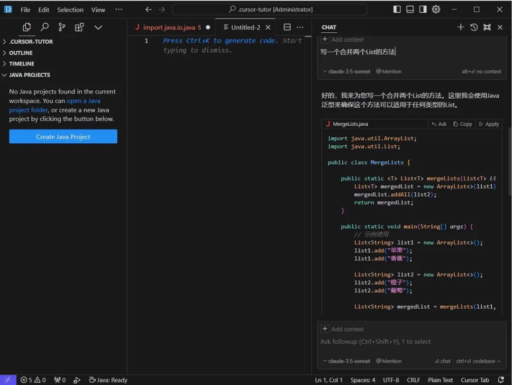The height and width of the screenshot is (385, 512).
Task: Open notifications bell in status bar
Action: tap(501, 380)
